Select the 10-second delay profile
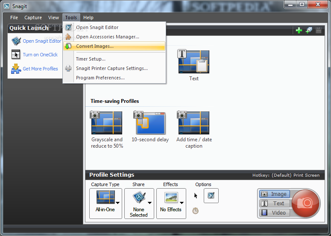 (150, 127)
